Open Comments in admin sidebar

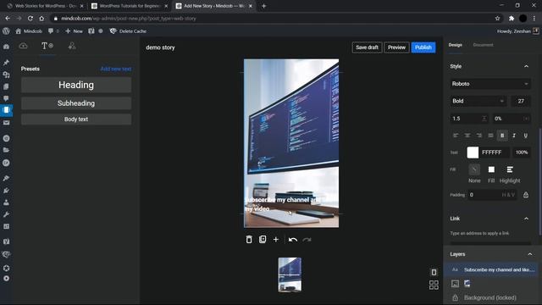pyautogui.click(x=6, y=98)
